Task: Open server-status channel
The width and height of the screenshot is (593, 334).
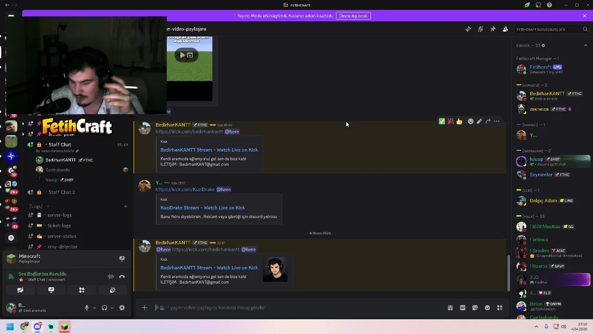Action: click(x=62, y=236)
